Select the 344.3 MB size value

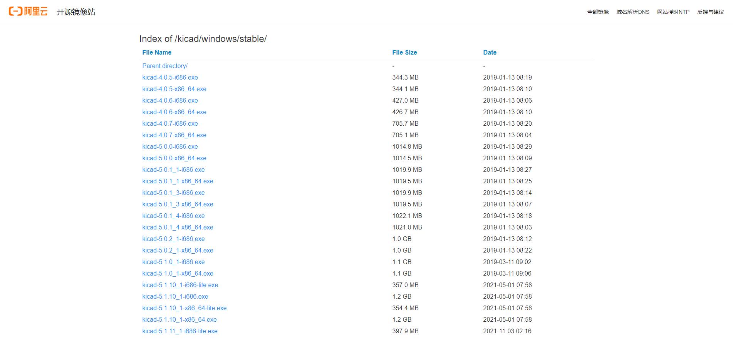405,77
